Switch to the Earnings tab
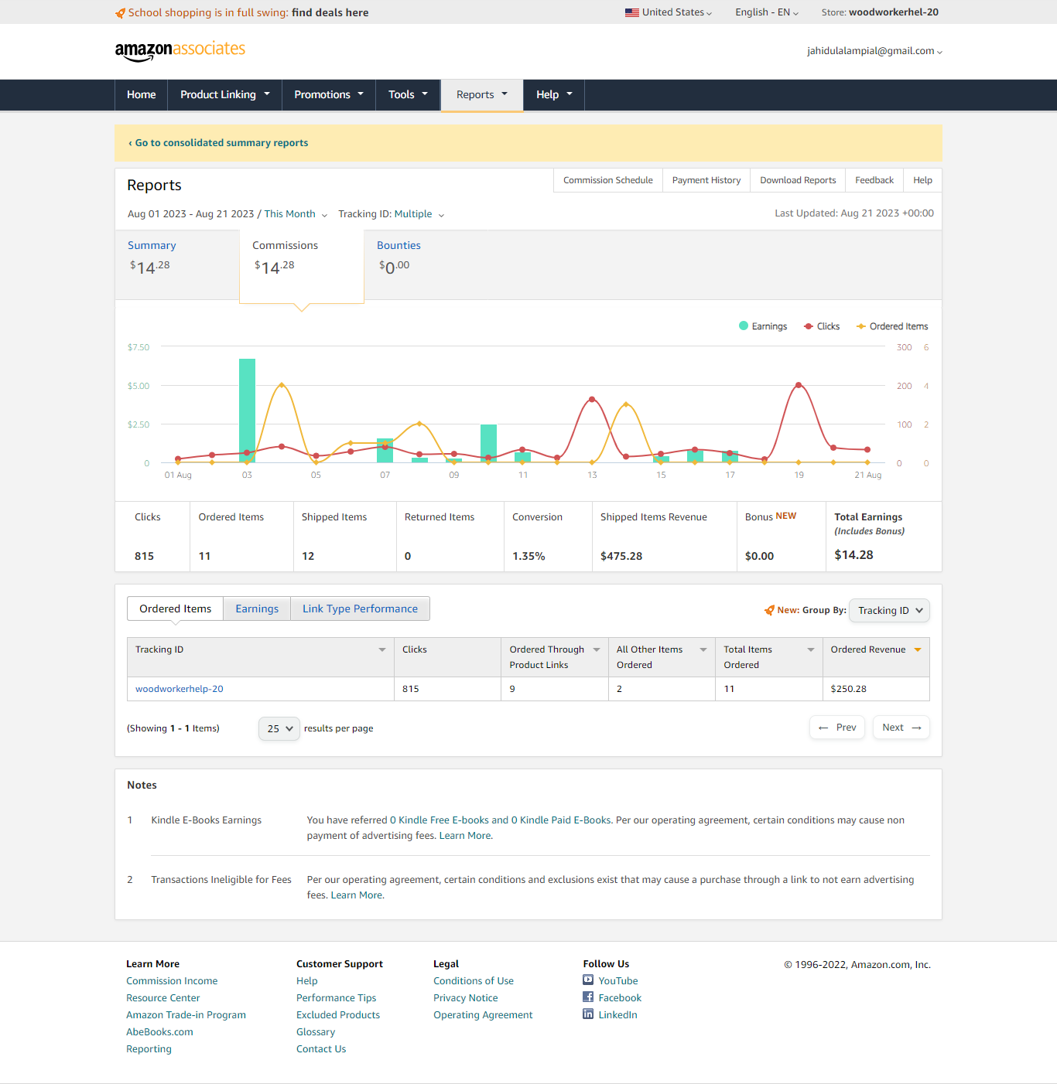Screen dimensions: 1057x1084 pos(257,608)
